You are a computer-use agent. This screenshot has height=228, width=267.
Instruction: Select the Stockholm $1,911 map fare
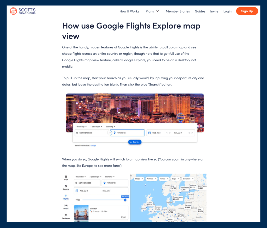(x=184, y=189)
